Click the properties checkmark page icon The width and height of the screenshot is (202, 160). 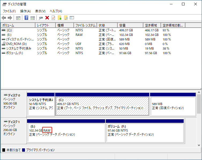tap(53, 18)
